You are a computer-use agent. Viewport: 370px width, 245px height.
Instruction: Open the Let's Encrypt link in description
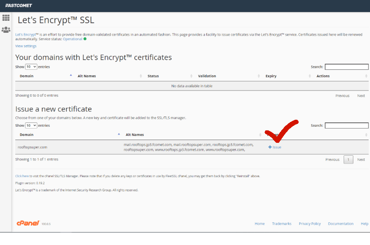point(25,34)
